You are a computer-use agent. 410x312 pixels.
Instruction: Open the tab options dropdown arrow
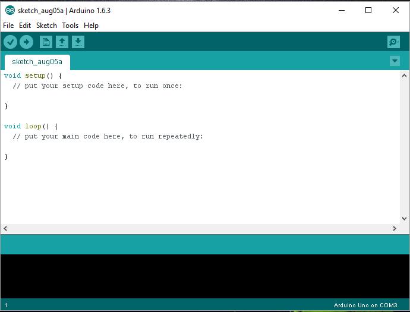(395, 61)
